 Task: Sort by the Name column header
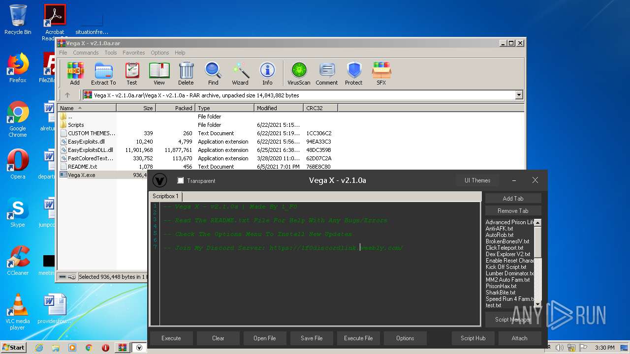click(x=87, y=108)
